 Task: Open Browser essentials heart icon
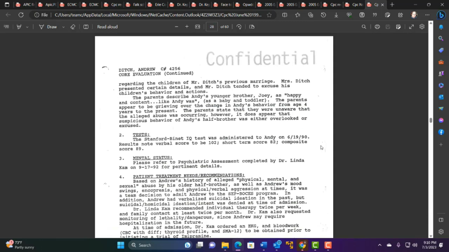[x=349, y=15]
